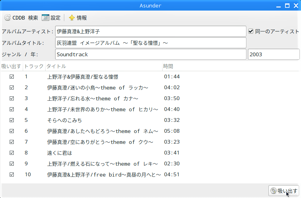Close the Asunder window
Image resolution: width=301 pixels, height=198 pixels.
coord(296,6)
